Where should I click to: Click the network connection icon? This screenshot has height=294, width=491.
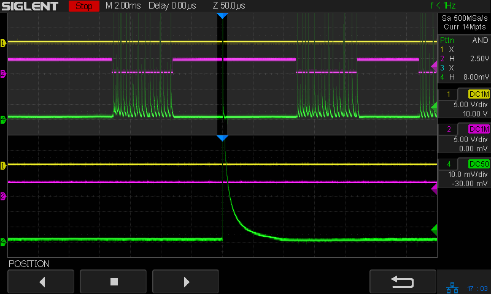point(452,288)
